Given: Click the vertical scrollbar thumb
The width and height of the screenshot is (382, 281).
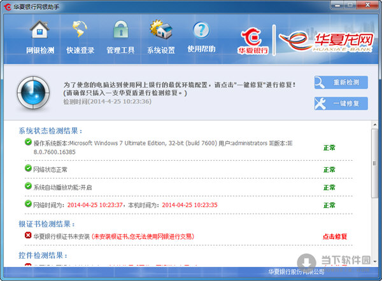Looking at the screenshot, I should pyautogui.click(x=375, y=163).
